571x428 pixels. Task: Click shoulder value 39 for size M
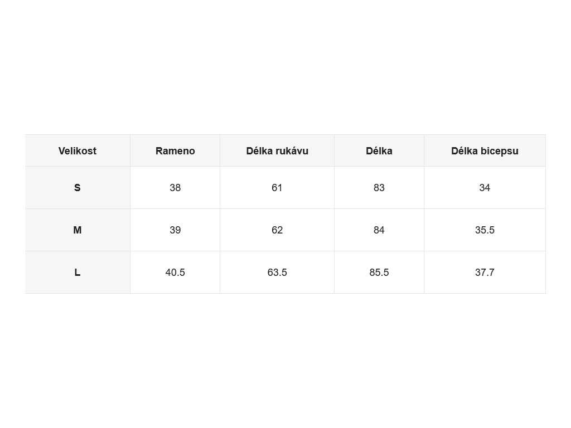pos(175,230)
